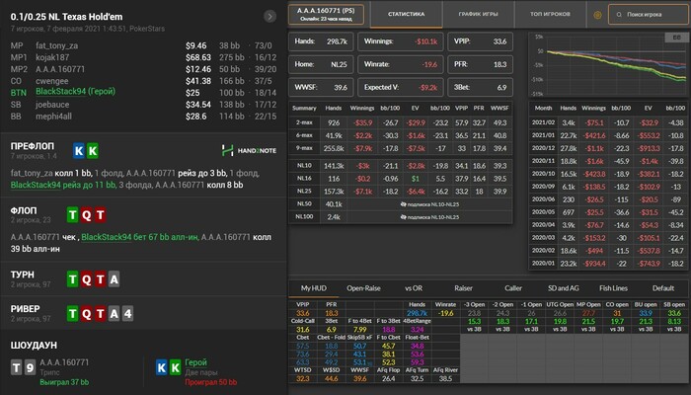
Task: Click the green K card in preflop
Action: point(93,151)
